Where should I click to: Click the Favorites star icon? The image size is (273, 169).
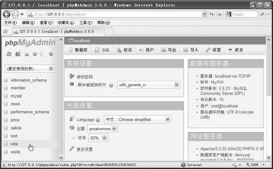[x=6, y=31]
